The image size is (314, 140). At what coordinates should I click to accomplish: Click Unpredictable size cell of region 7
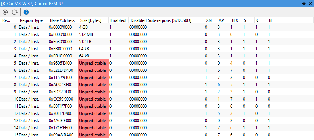click(93, 78)
